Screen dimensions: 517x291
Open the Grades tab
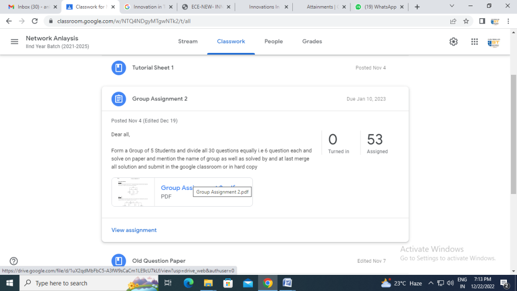(312, 41)
